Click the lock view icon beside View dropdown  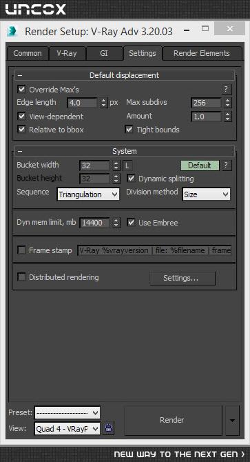coord(109,428)
